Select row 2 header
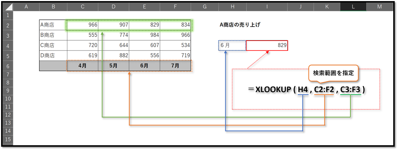The height and width of the screenshot is (150, 398). tap(8, 25)
